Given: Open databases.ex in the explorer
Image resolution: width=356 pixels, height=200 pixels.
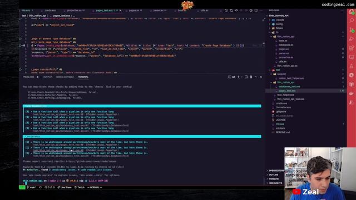Looking at the screenshot, I should [286, 45].
